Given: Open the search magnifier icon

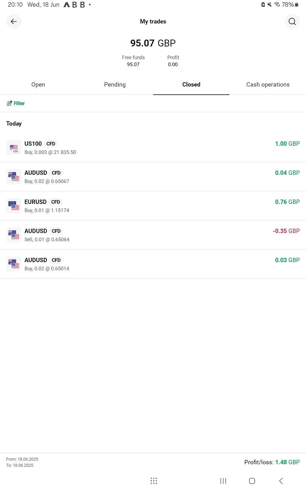Looking at the screenshot, I should tap(292, 22).
